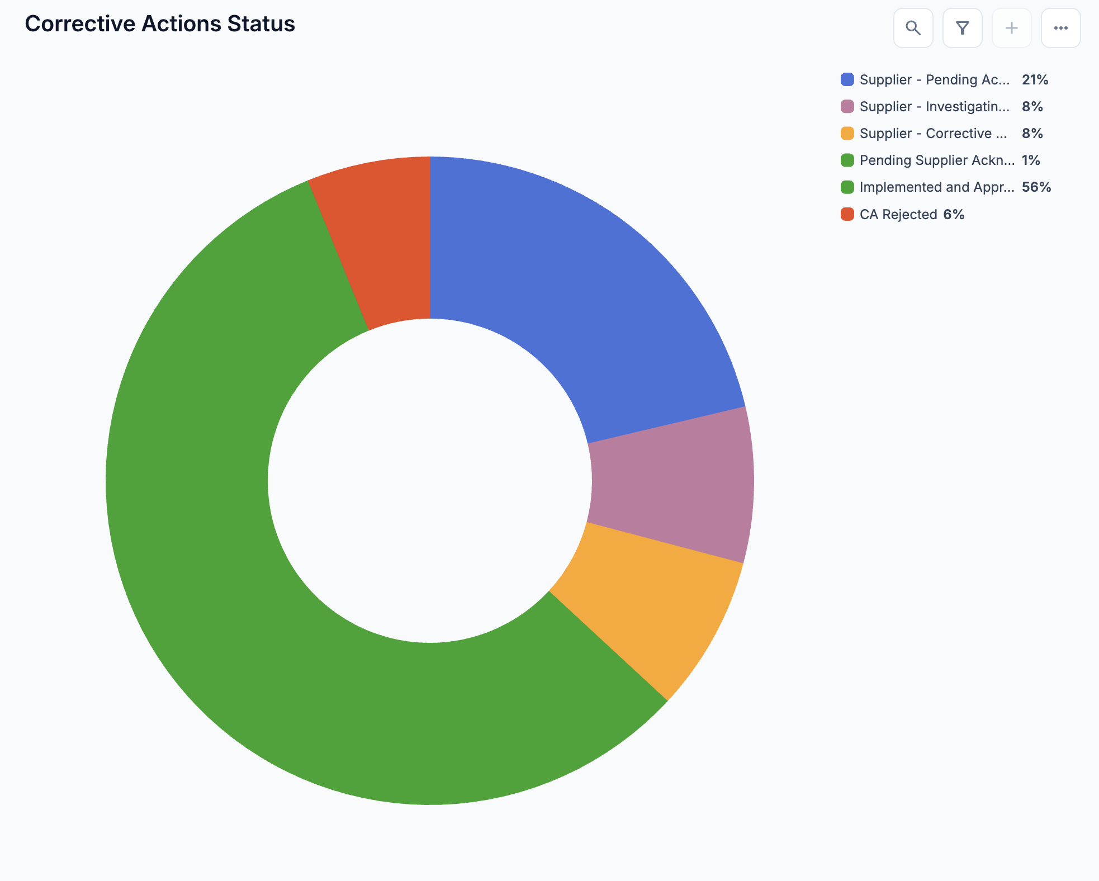
Task: Click the 56% legend value
Action: (x=1036, y=187)
